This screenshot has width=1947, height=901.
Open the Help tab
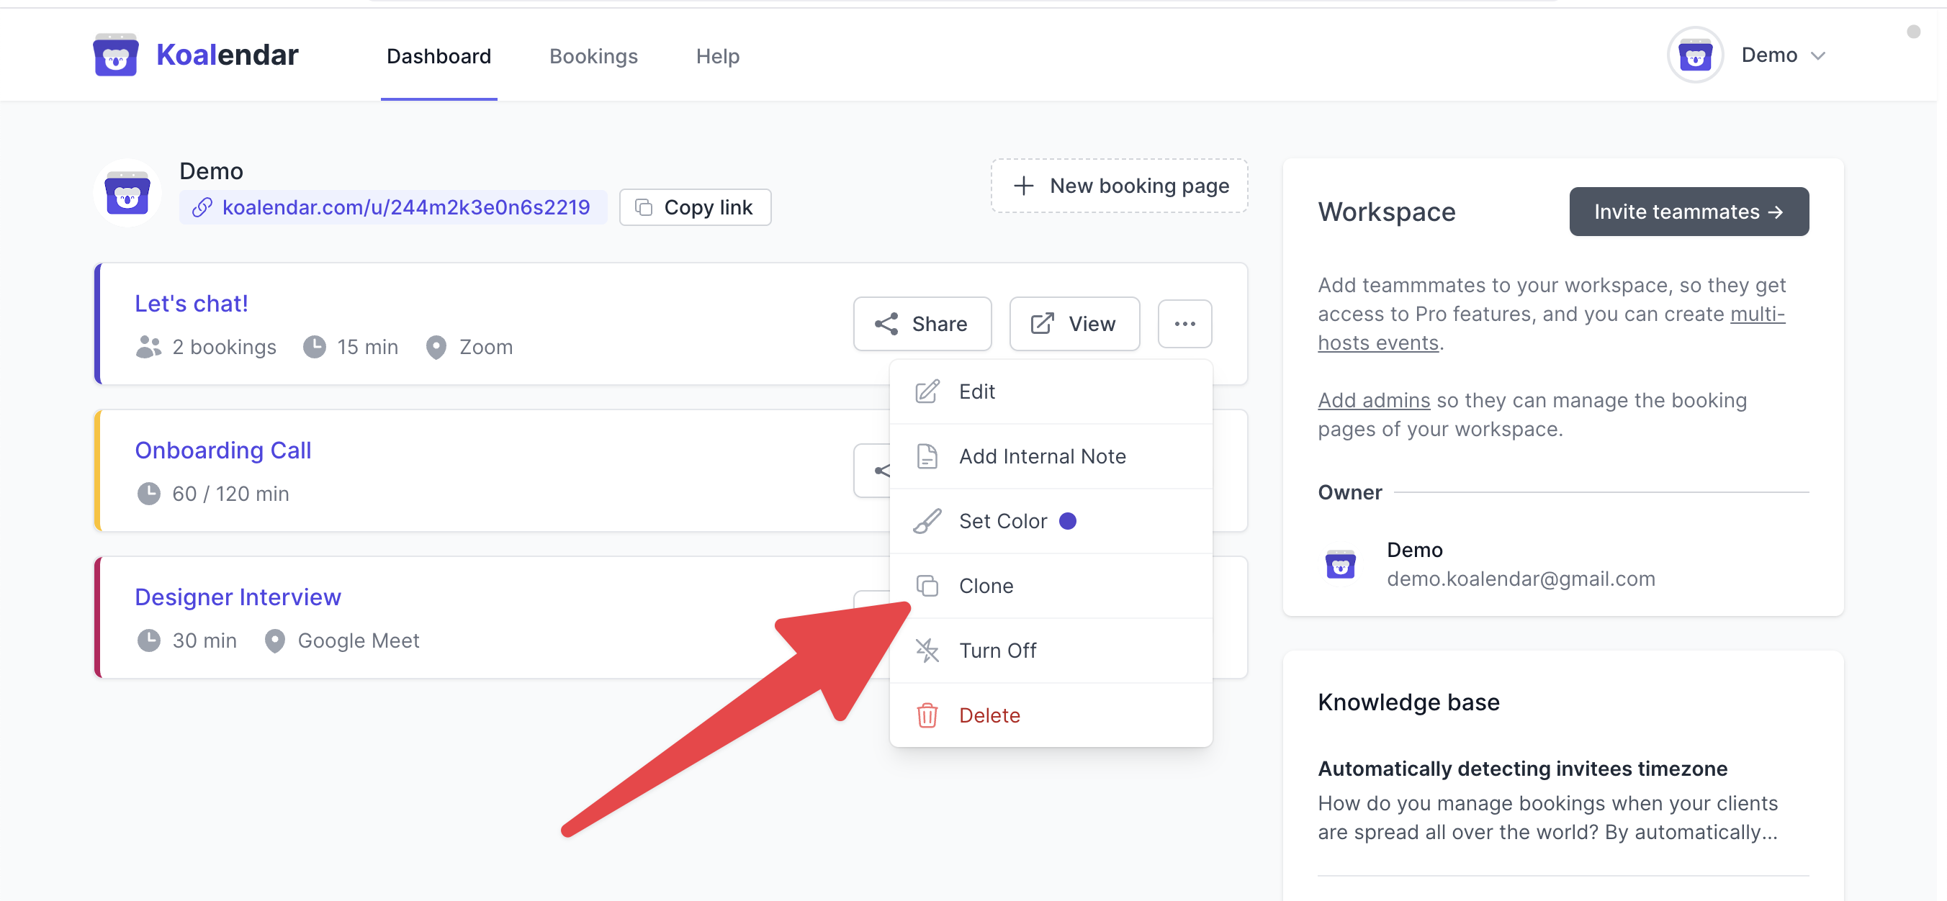(x=717, y=56)
